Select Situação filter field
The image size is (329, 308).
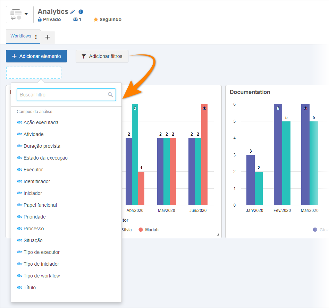[66, 240]
